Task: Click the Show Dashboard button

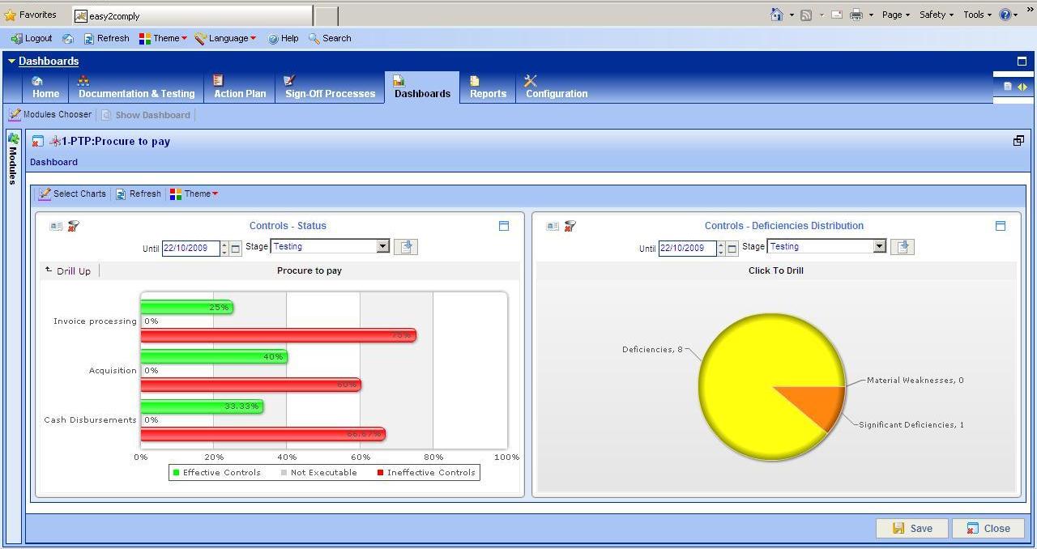Action: click(x=146, y=115)
